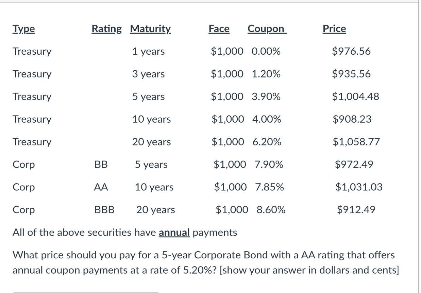The image size is (421, 293).
Task: Click the Type column header
Action: coord(23,30)
